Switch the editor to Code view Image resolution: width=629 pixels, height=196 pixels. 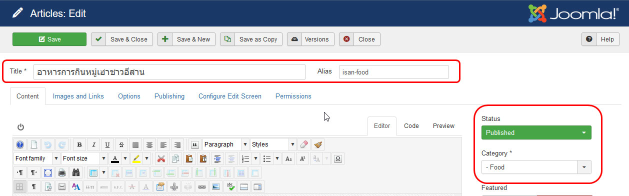[x=411, y=126]
